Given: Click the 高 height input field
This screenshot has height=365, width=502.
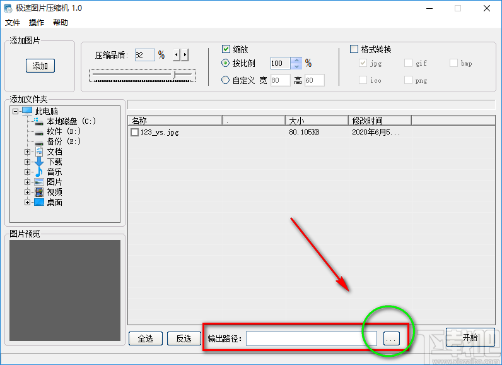Looking at the screenshot, I should coord(315,80).
